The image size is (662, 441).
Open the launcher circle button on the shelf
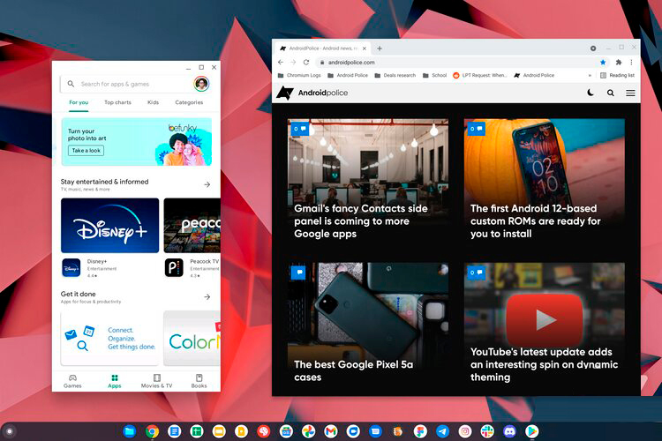click(x=10, y=431)
